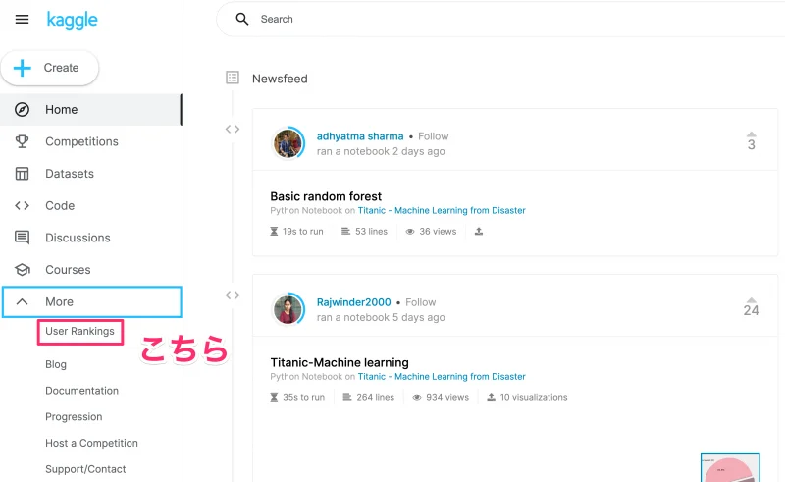Click the Competitions trophy icon
The image size is (785, 482).
pos(22,141)
